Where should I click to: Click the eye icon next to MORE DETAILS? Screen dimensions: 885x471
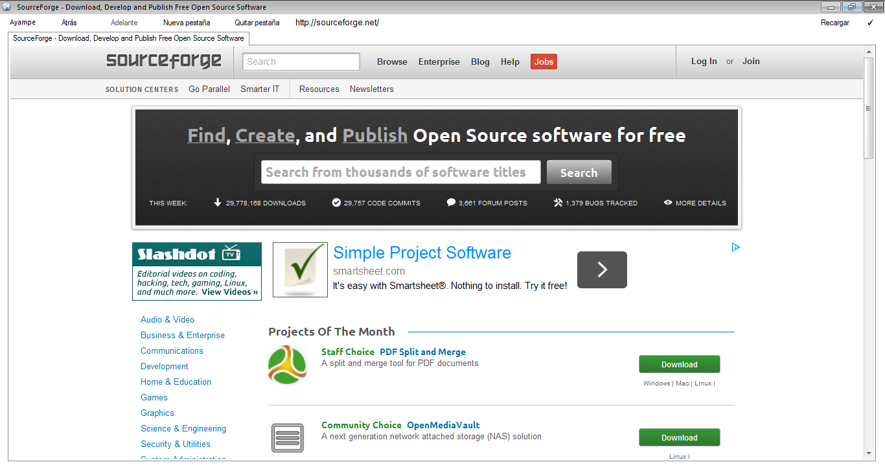tap(668, 203)
